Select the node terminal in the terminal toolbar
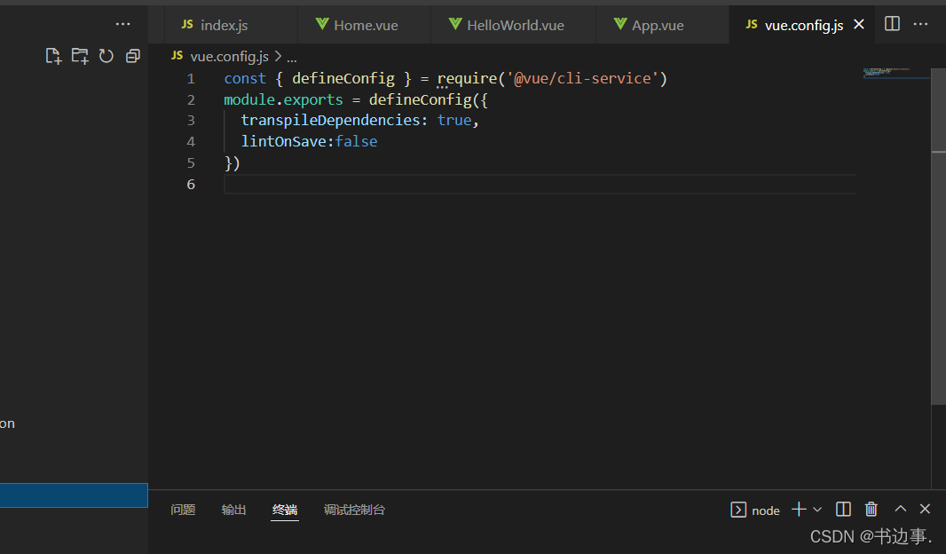 [x=755, y=510]
